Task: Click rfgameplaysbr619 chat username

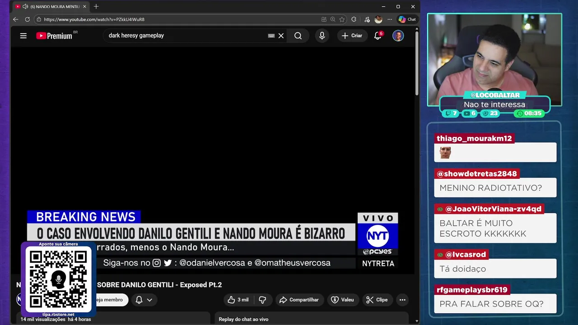Action: click(472, 290)
